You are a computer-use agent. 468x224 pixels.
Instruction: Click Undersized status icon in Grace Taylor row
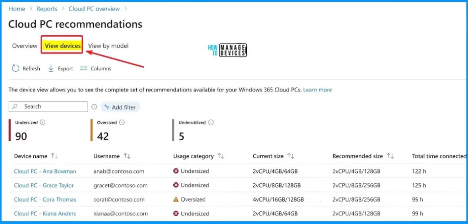click(176, 185)
